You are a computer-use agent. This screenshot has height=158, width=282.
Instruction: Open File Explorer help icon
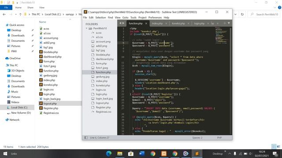point(279,7)
